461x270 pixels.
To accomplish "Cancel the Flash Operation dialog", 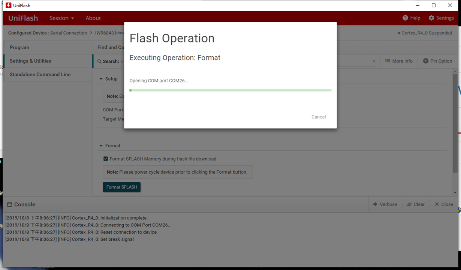I will click(x=319, y=117).
